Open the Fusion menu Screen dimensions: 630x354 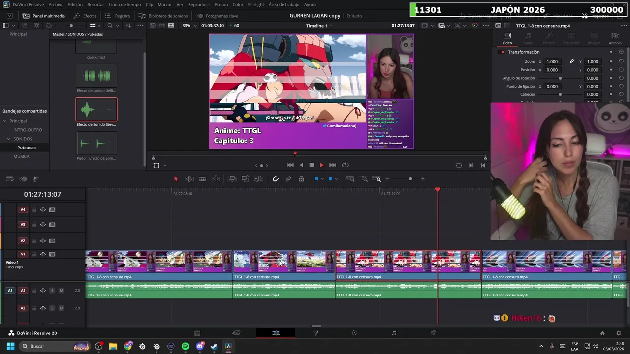pos(221,4)
